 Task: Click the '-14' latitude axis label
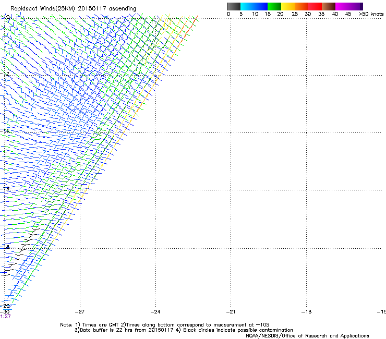coord(5,131)
